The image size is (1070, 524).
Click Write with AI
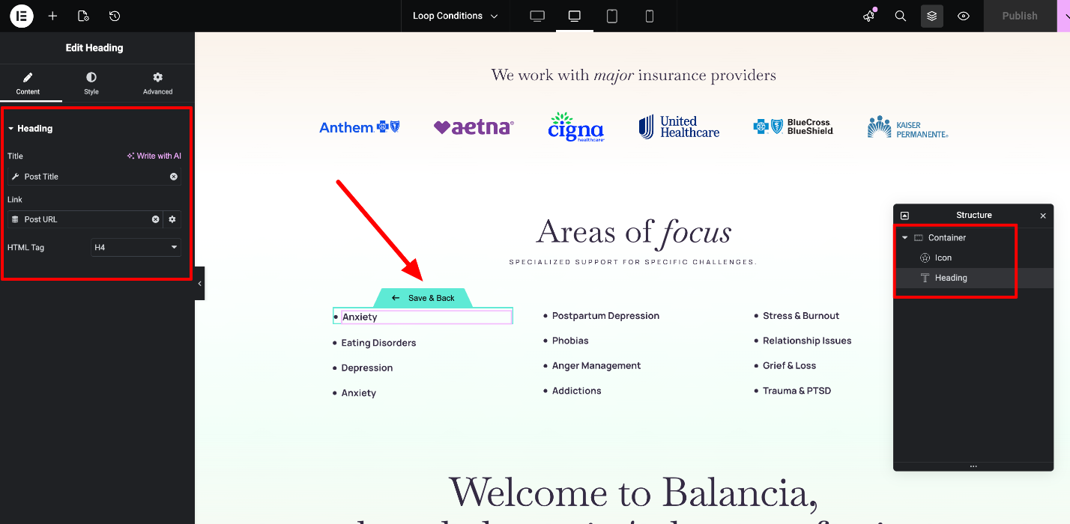[154, 156]
